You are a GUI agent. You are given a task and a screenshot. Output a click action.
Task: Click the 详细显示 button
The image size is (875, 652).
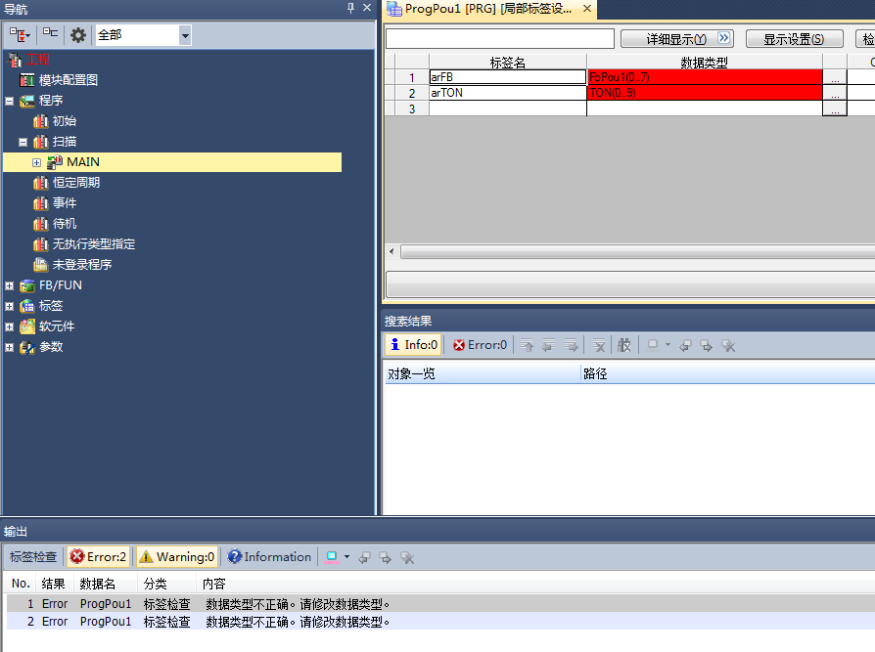(x=676, y=39)
